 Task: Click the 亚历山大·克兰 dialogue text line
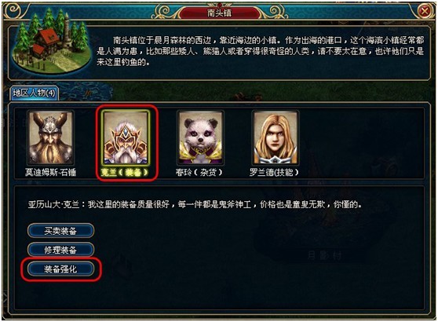[x=195, y=205]
